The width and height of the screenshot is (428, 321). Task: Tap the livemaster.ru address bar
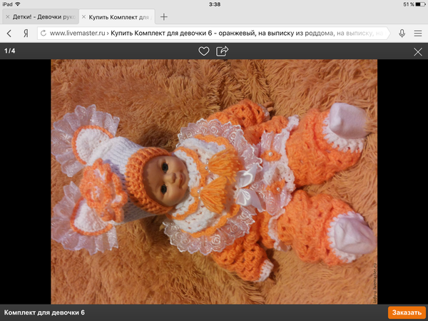click(214, 34)
